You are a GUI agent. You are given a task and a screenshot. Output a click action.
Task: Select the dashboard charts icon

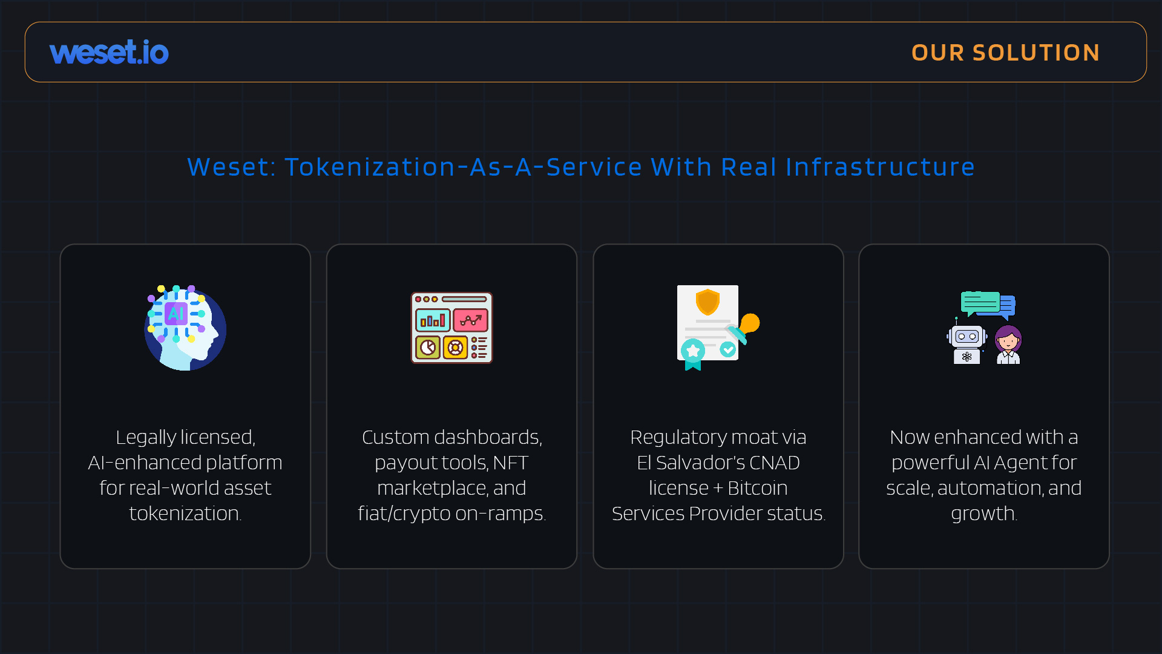coord(451,328)
